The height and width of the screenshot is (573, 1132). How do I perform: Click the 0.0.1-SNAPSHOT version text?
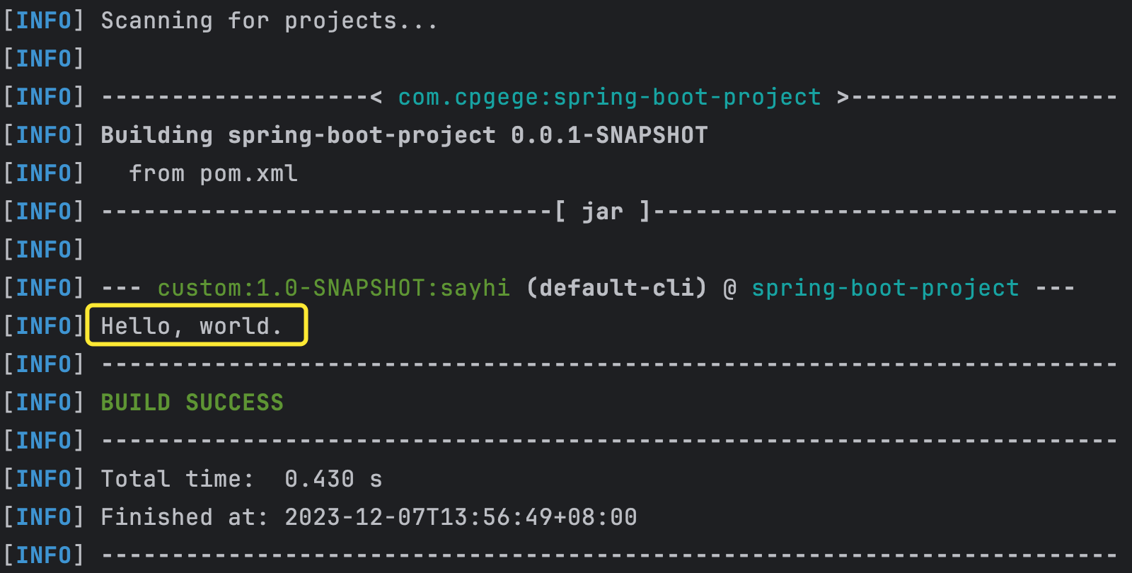pyautogui.click(x=609, y=136)
